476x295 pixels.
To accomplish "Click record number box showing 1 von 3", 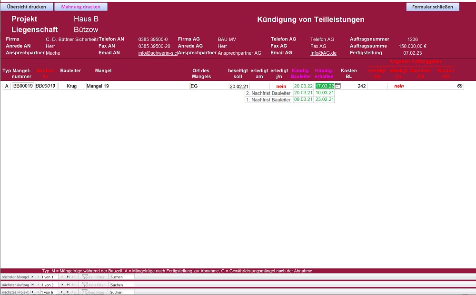I will pos(49,285).
